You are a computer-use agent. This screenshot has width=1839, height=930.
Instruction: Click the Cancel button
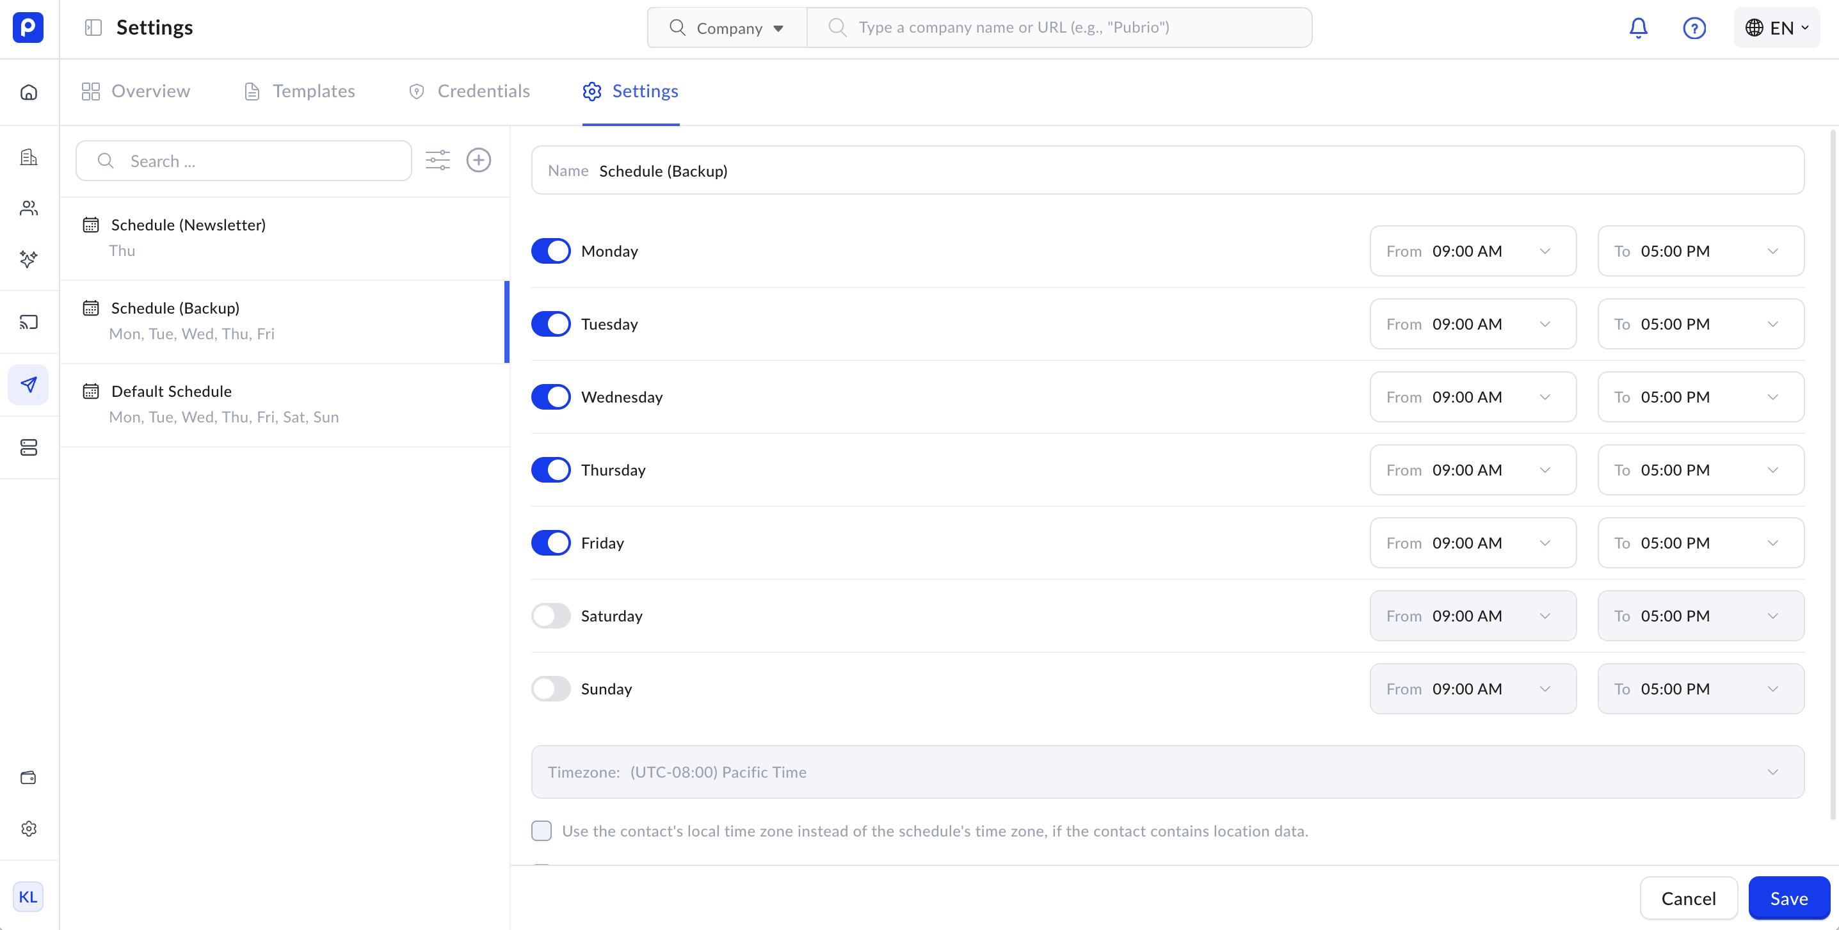(x=1688, y=898)
